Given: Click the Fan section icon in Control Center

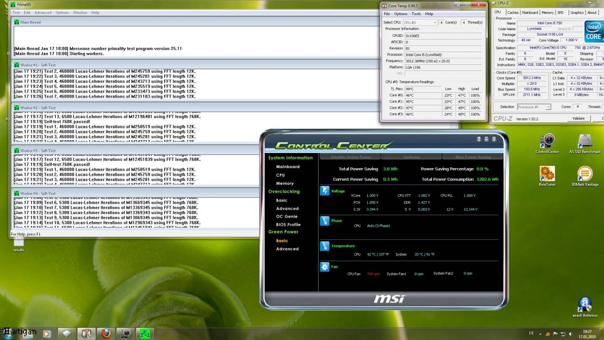Looking at the screenshot, I should pyautogui.click(x=325, y=267).
